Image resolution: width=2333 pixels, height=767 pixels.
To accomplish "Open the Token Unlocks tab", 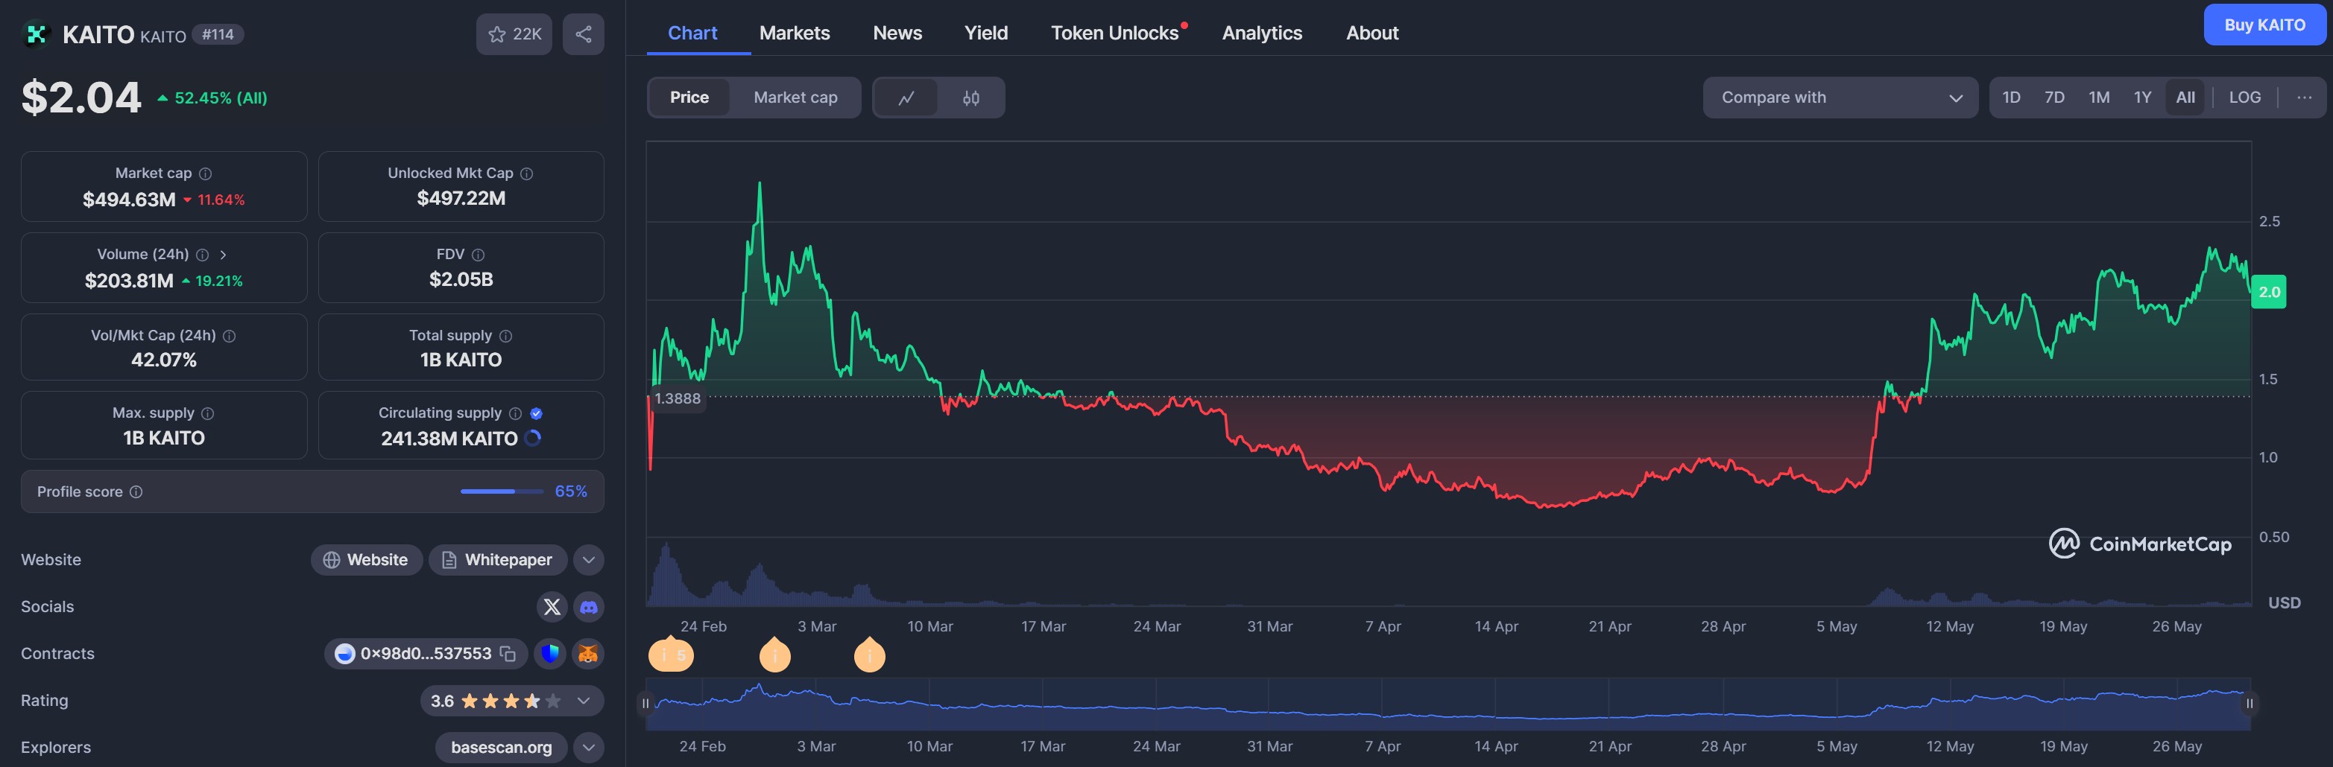I will 1115,34.
